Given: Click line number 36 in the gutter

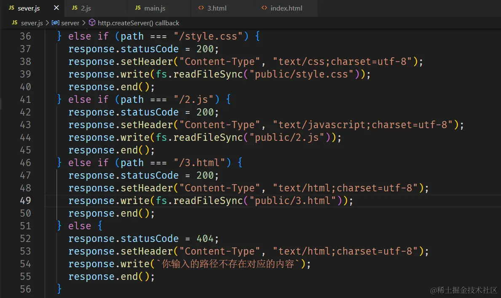Looking at the screenshot, I should pos(25,36).
